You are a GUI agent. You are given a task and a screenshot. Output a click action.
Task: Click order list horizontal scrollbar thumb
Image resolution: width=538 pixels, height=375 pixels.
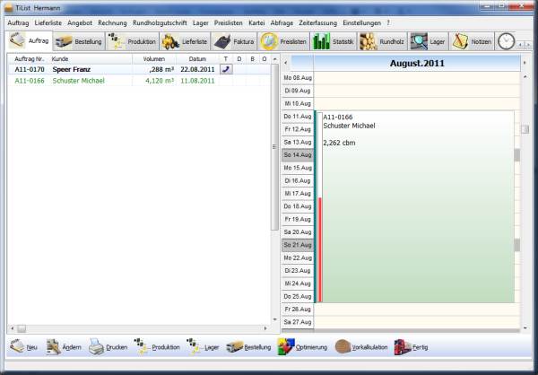22,328
